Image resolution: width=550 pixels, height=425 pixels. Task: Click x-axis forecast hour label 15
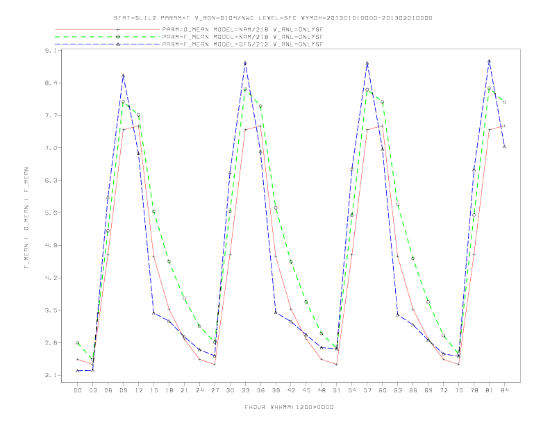[x=153, y=390]
